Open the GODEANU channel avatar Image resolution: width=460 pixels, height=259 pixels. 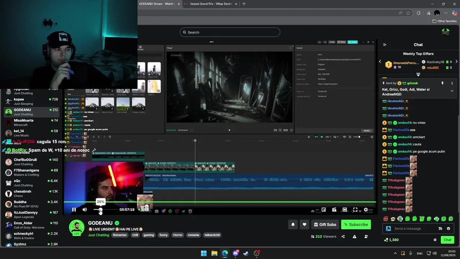click(77, 227)
